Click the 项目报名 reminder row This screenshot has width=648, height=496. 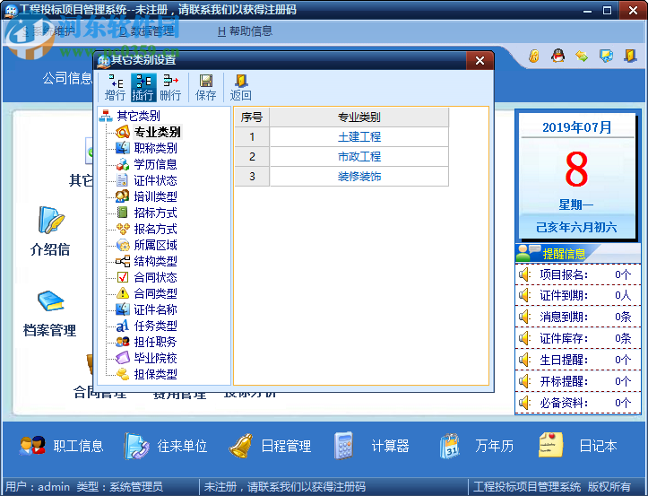point(578,274)
